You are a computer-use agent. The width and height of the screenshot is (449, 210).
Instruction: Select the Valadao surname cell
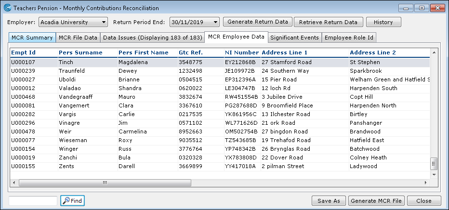point(88,88)
